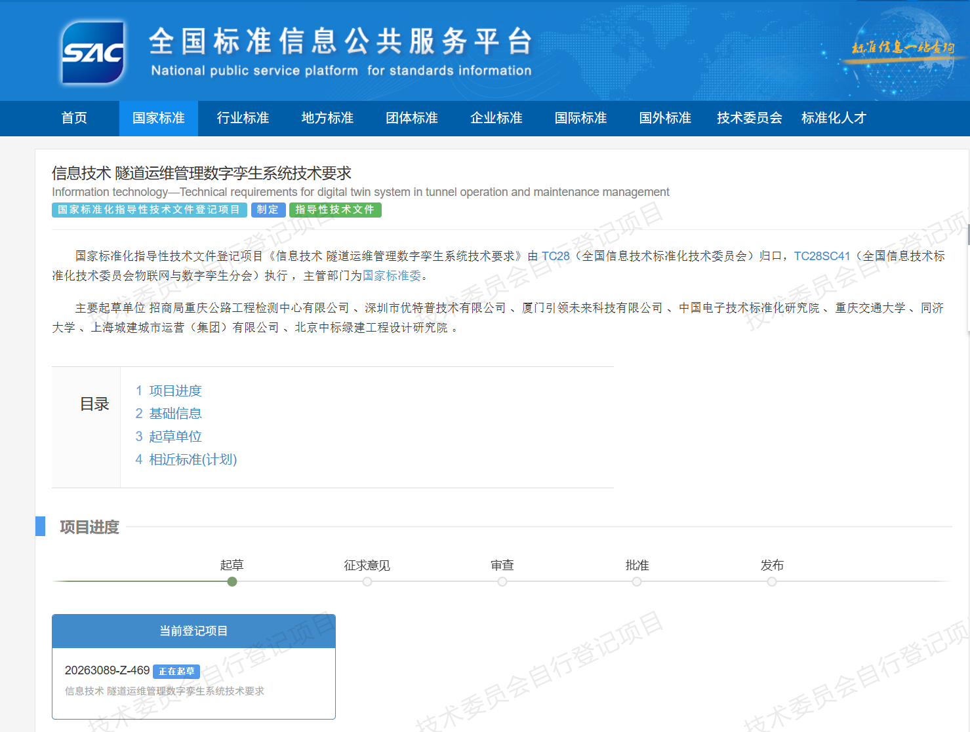Go to the 首页 nav item
Image resolution: width=970 pixels, height=732 pixels.
pyautogui.click(x=74, y=118)
